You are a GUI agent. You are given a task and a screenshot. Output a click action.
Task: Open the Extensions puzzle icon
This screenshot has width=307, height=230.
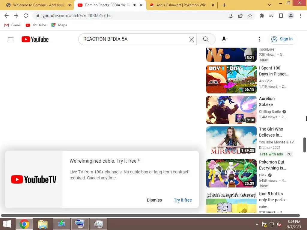point(262,16)
